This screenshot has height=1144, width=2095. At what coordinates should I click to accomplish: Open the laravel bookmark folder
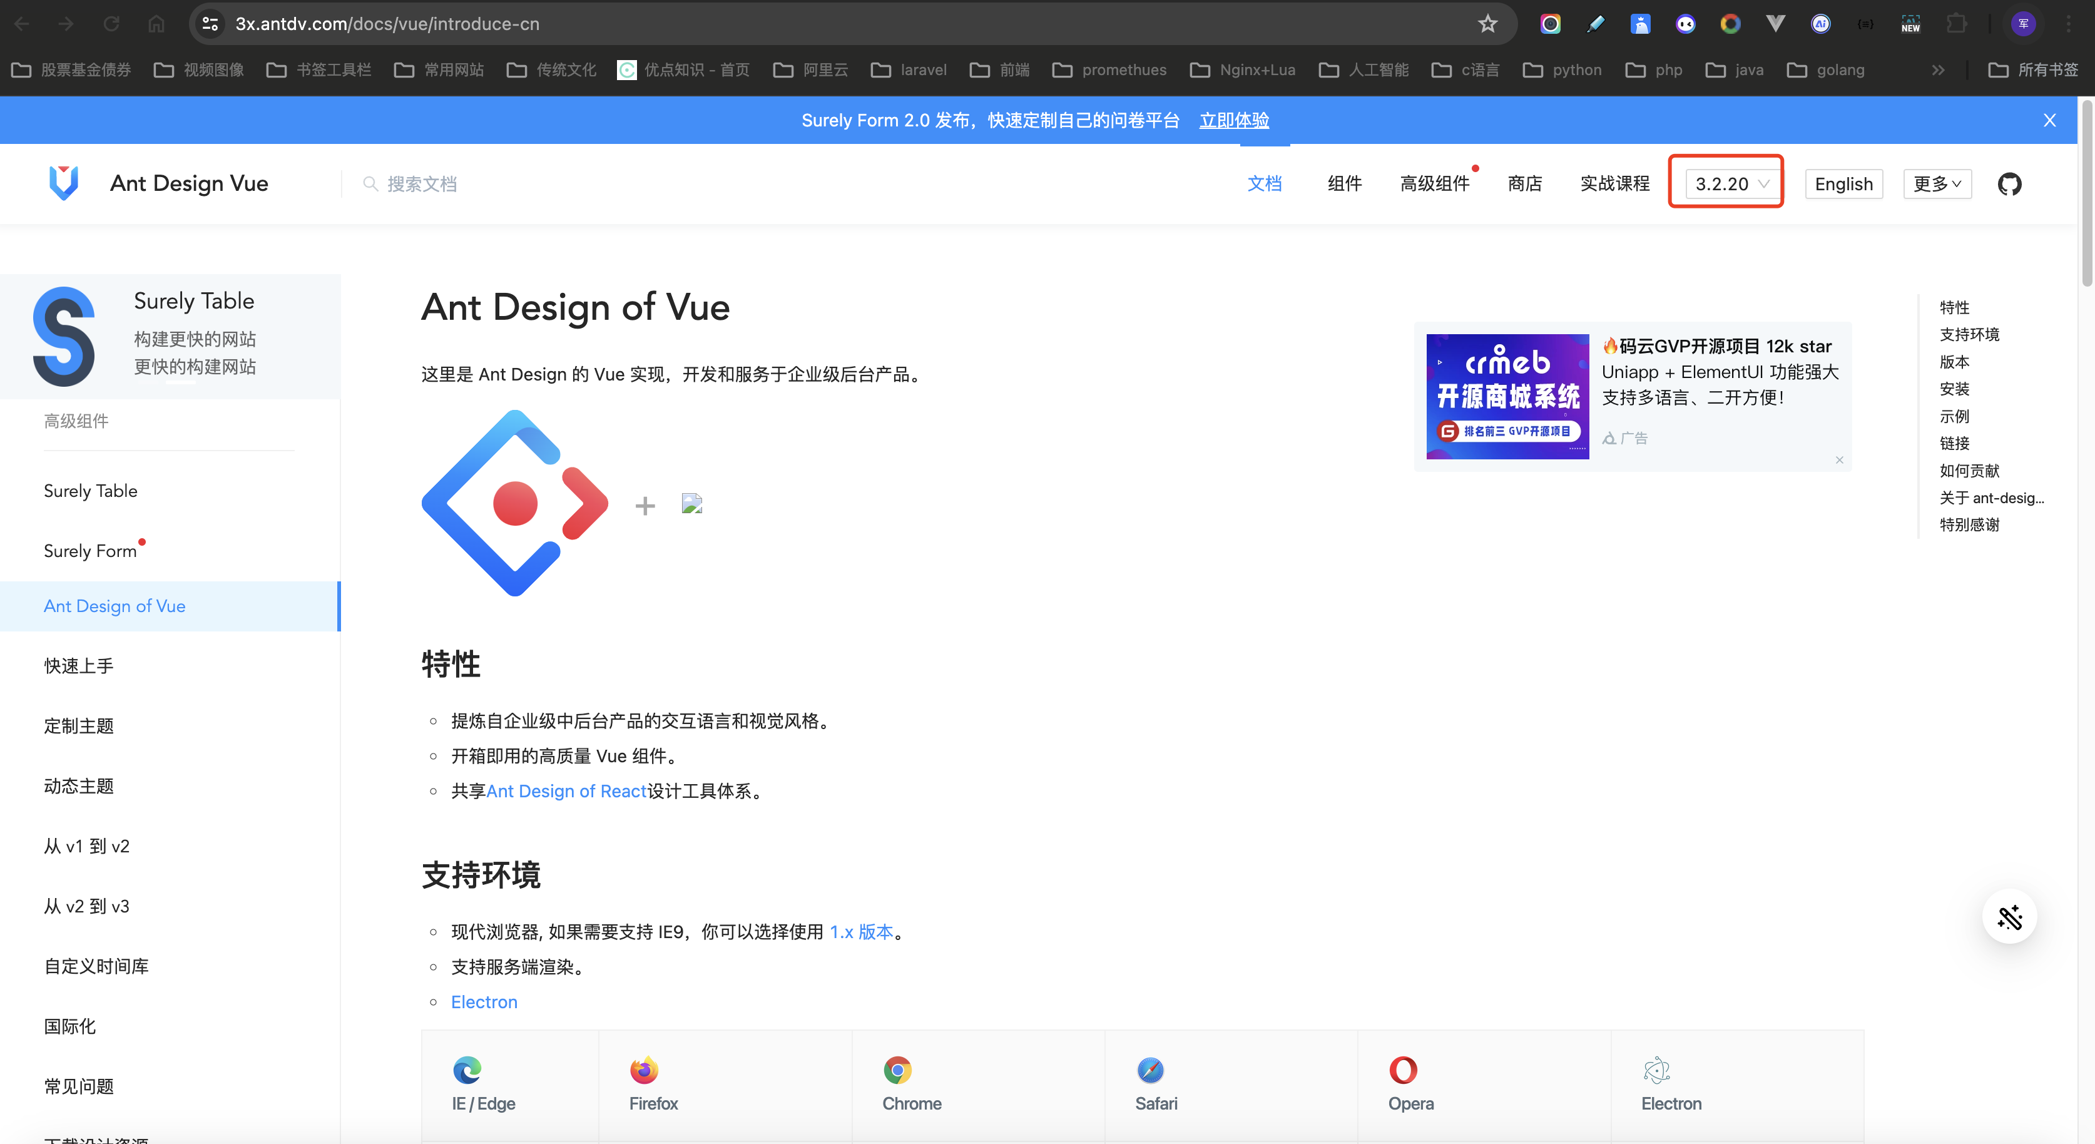coord(909,70)
